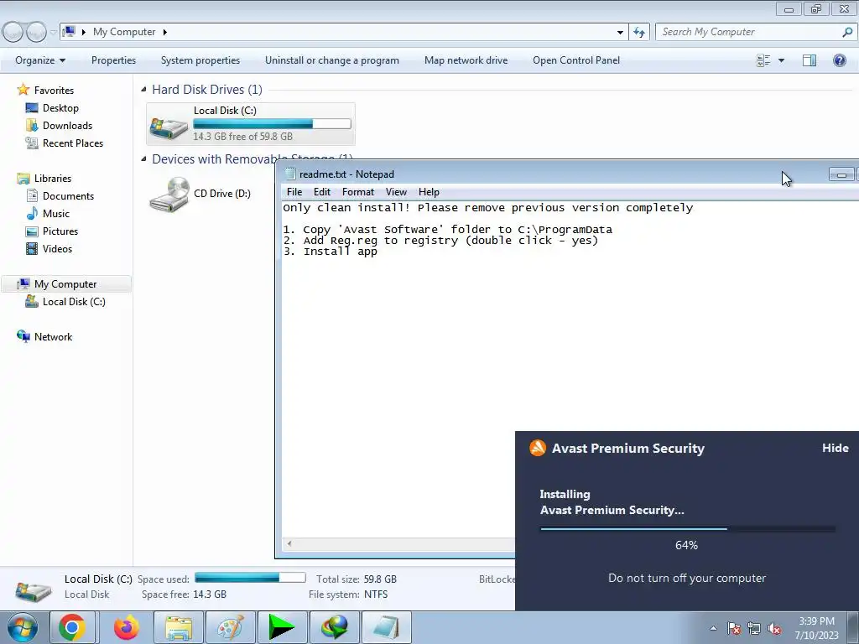Click the Space used bar in details pane
Image resolution: width=859 pixels, height=644 pixels.
pos(250,578)
